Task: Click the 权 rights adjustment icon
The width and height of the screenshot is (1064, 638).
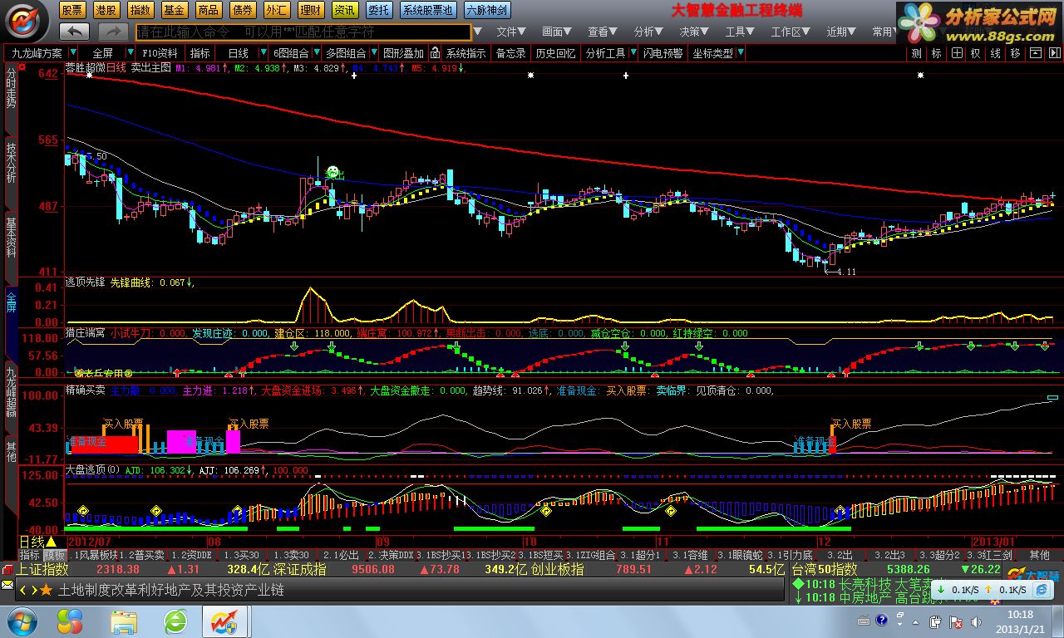Action: 976,52
